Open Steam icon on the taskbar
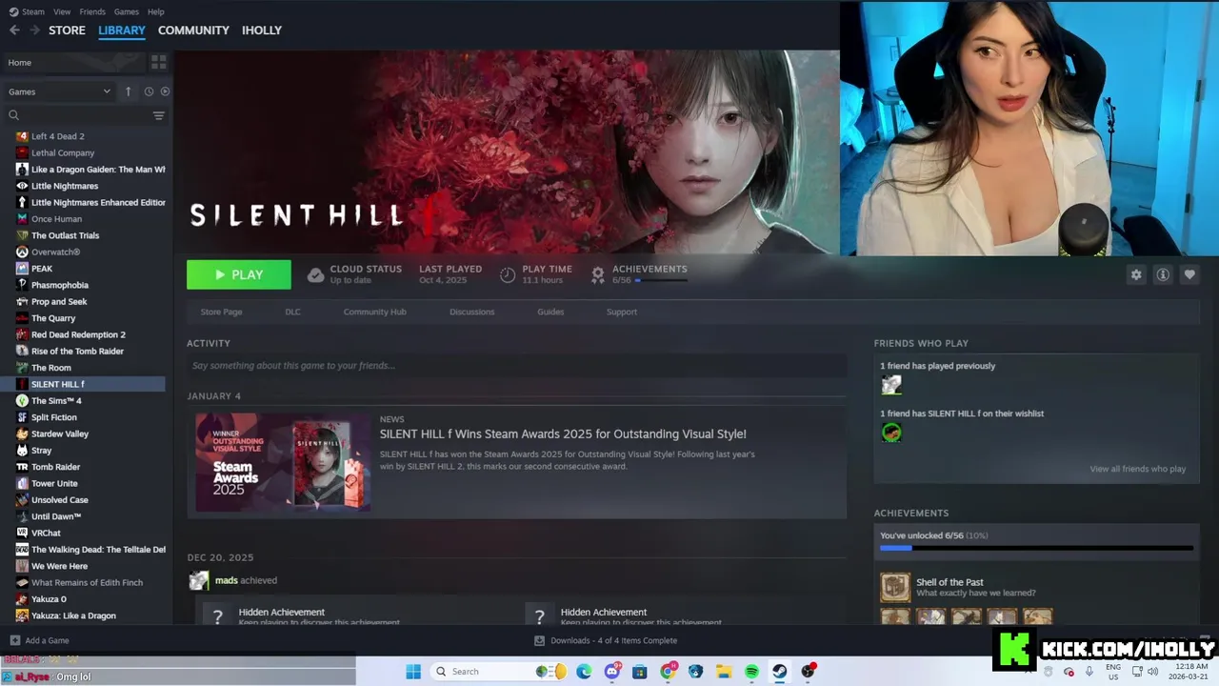 (779, 672)
